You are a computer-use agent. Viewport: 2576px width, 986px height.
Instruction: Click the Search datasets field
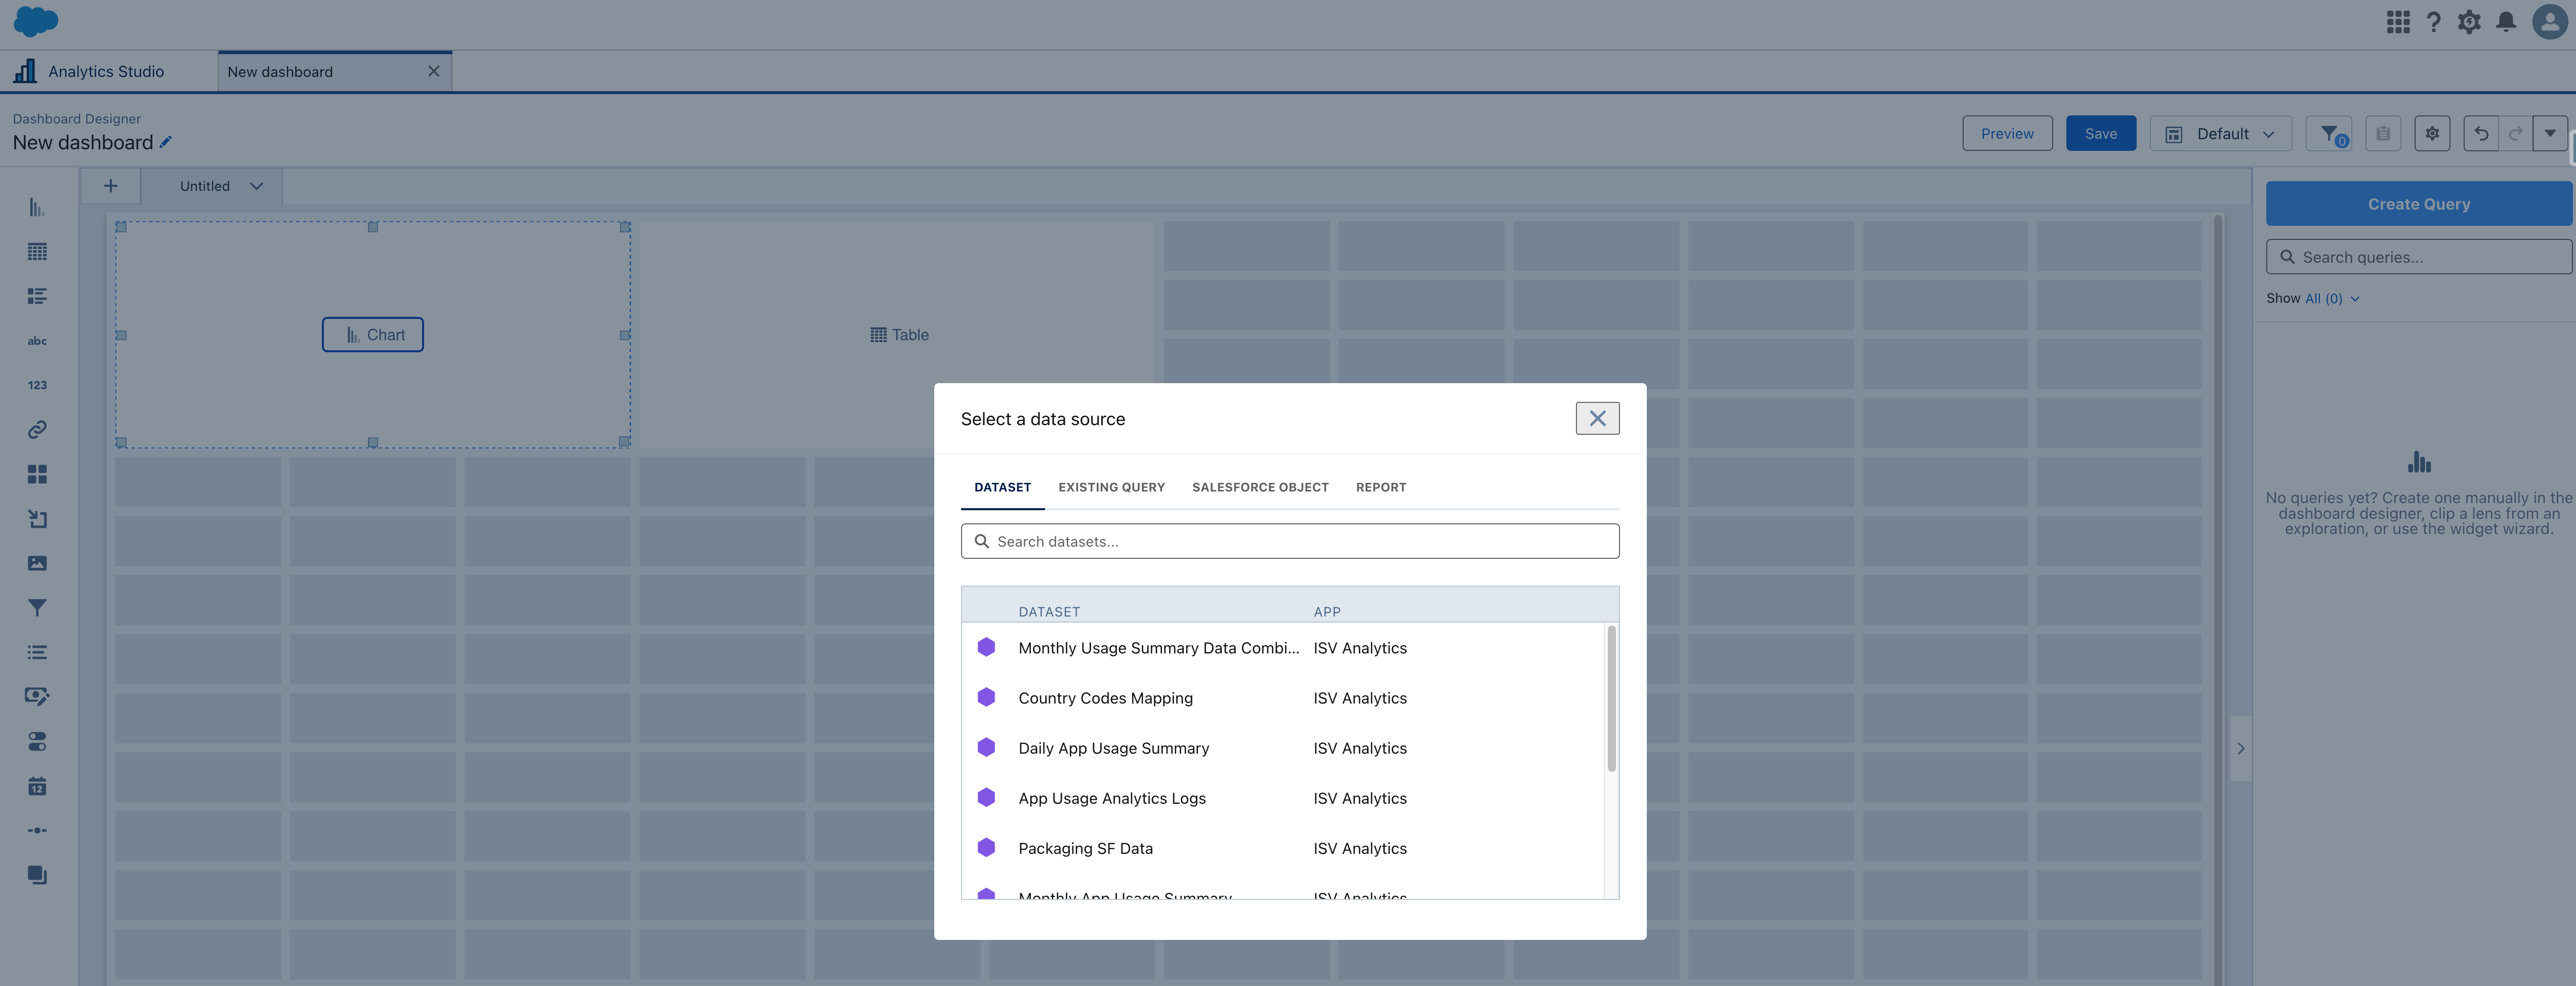[x=1290, y=541]
